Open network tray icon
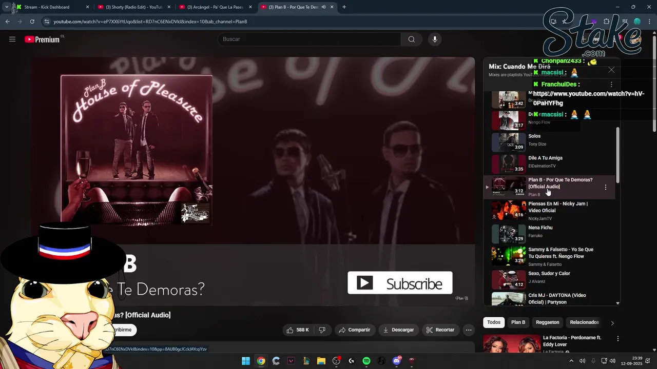 pos(604,361)
